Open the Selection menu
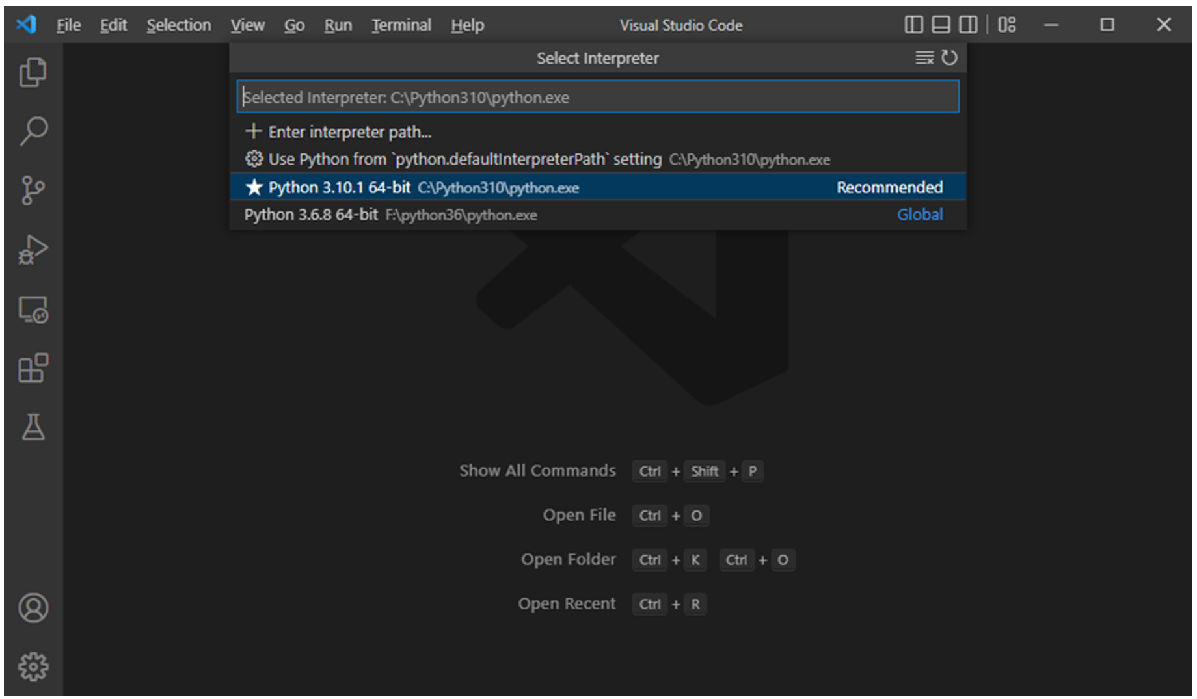 click(178, 25)
